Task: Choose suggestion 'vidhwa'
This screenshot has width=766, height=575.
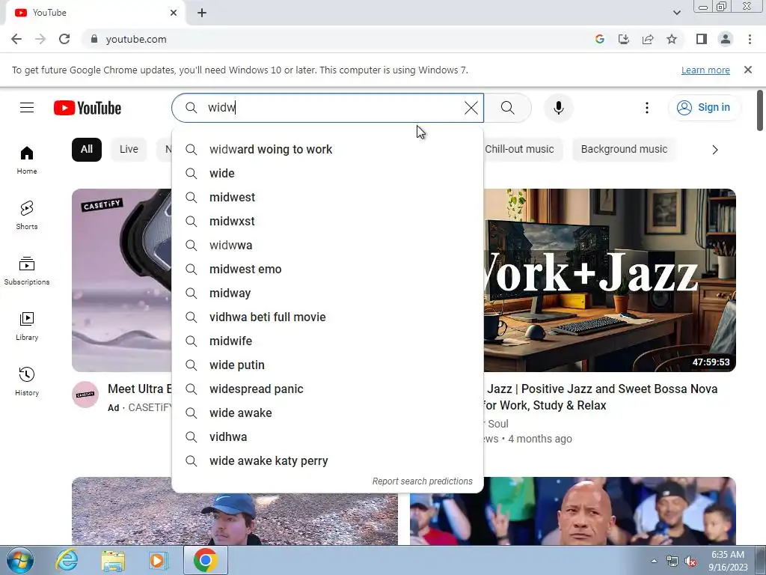Action: (328, 436)
